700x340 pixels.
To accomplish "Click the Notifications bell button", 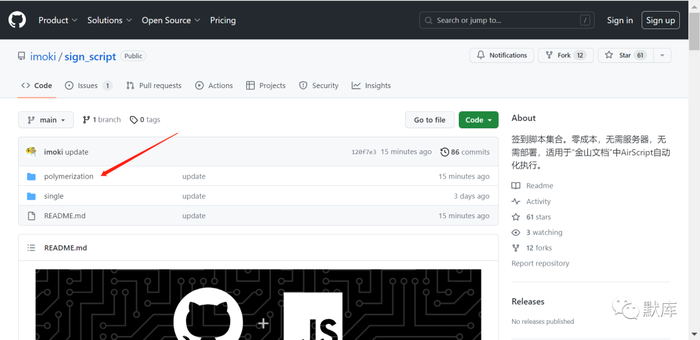I will 501,55.
